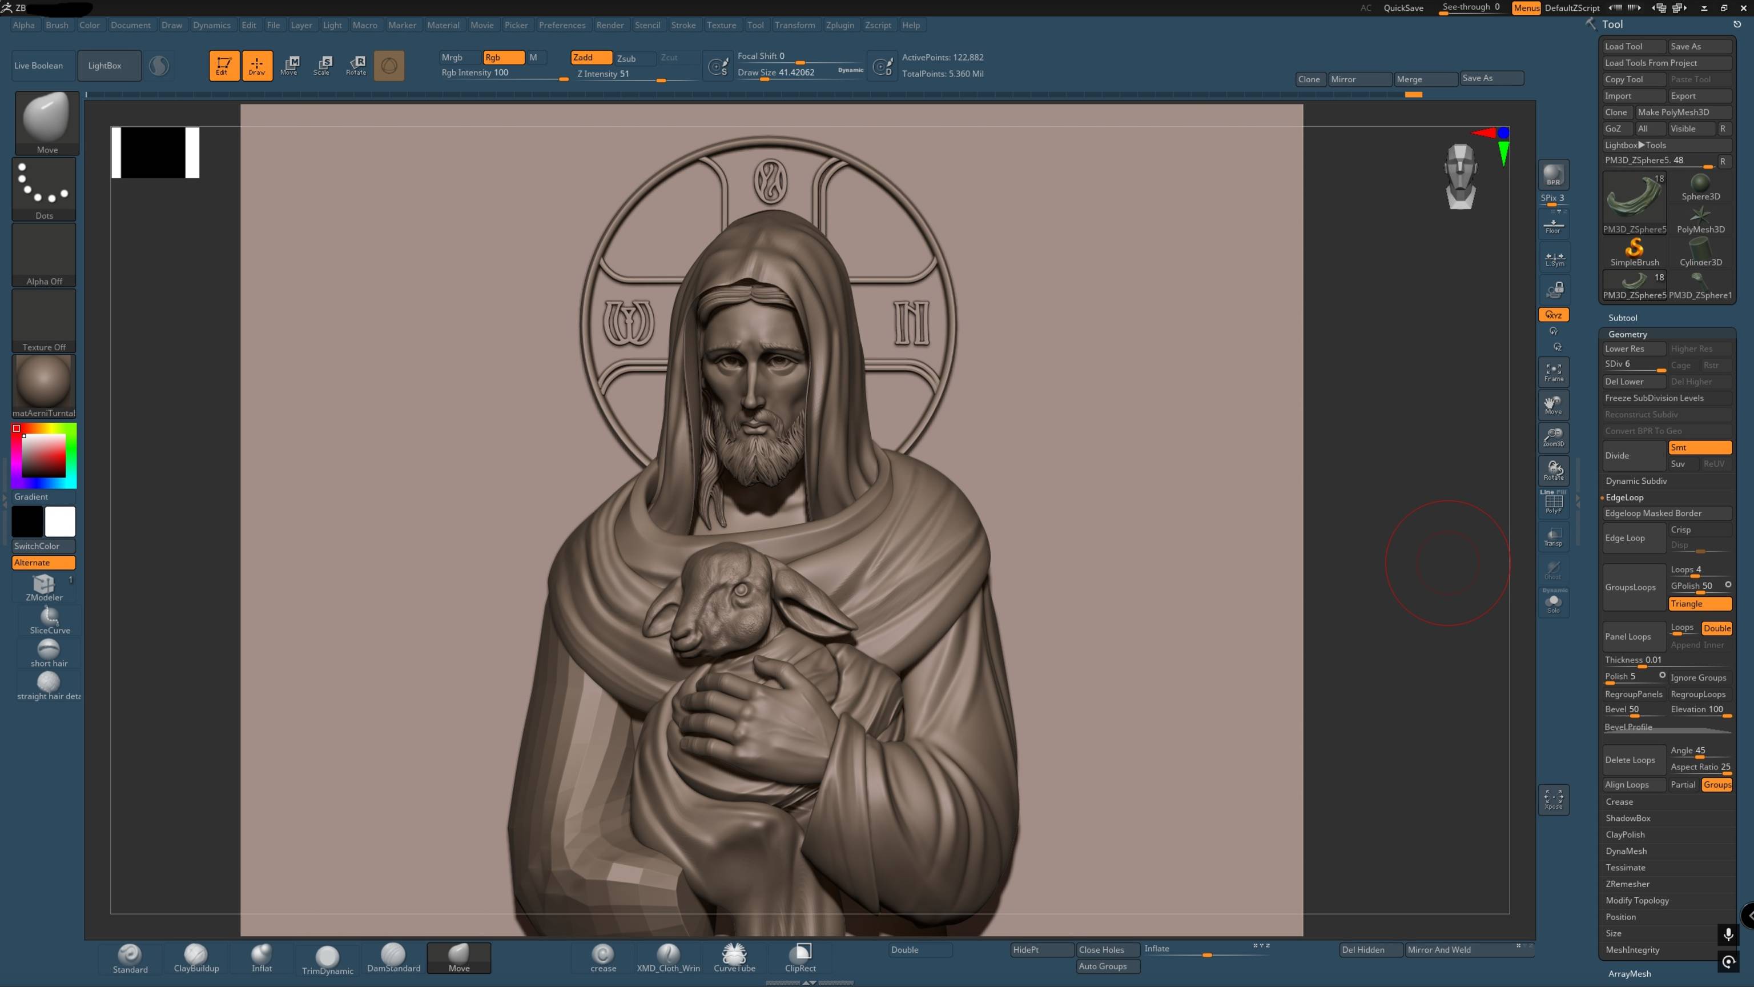Open the Stroke menu
This screenshot has width=1754, height=987.
point(683,25)
